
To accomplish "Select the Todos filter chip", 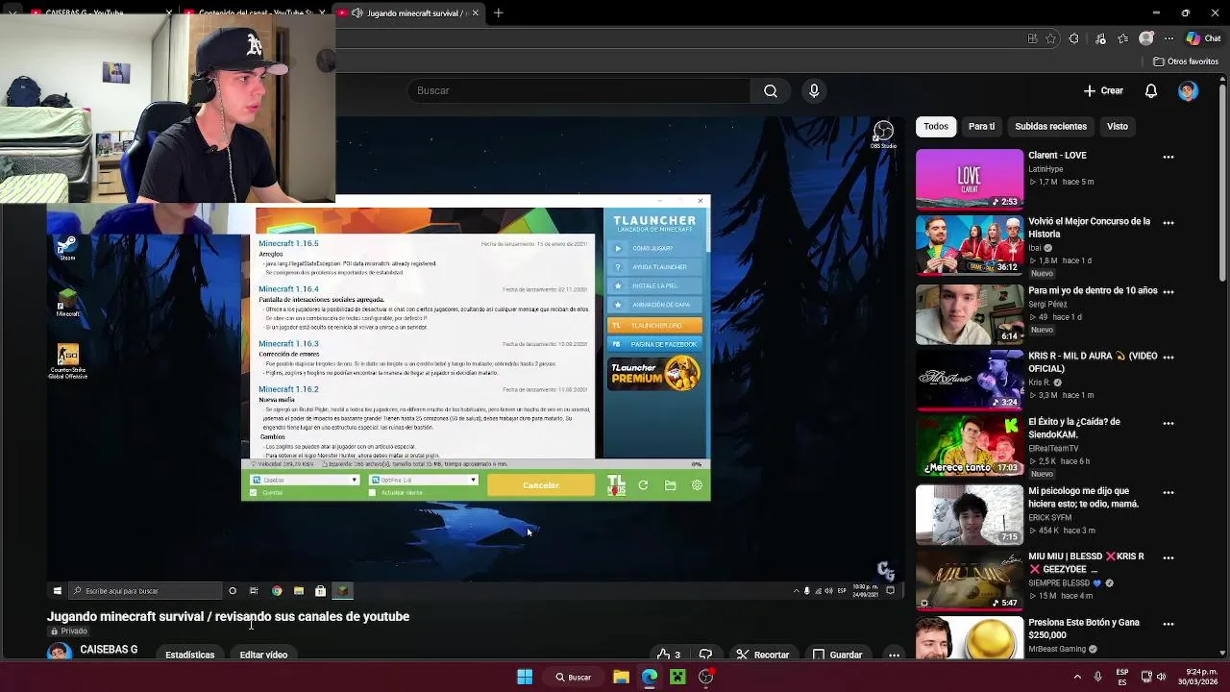I will [x=936, y=126].
